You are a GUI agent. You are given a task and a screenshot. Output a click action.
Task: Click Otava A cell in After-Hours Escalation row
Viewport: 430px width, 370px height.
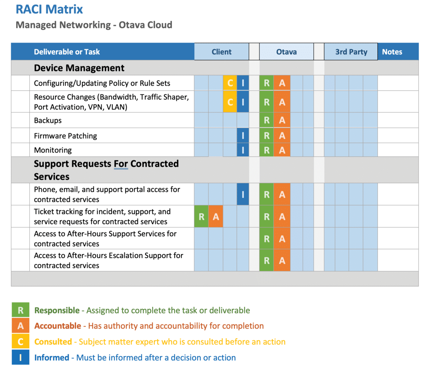click(282, 260)
